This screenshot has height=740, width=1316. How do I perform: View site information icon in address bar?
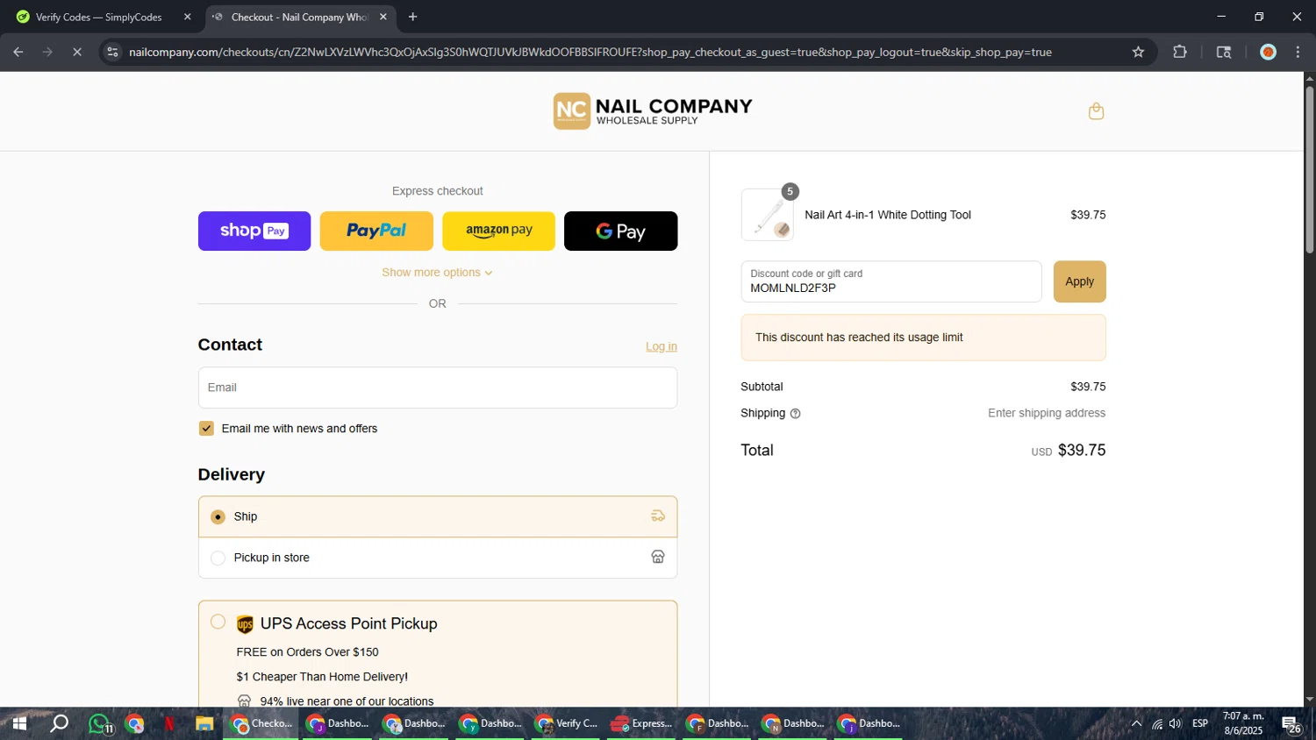(x=112, y=52)
